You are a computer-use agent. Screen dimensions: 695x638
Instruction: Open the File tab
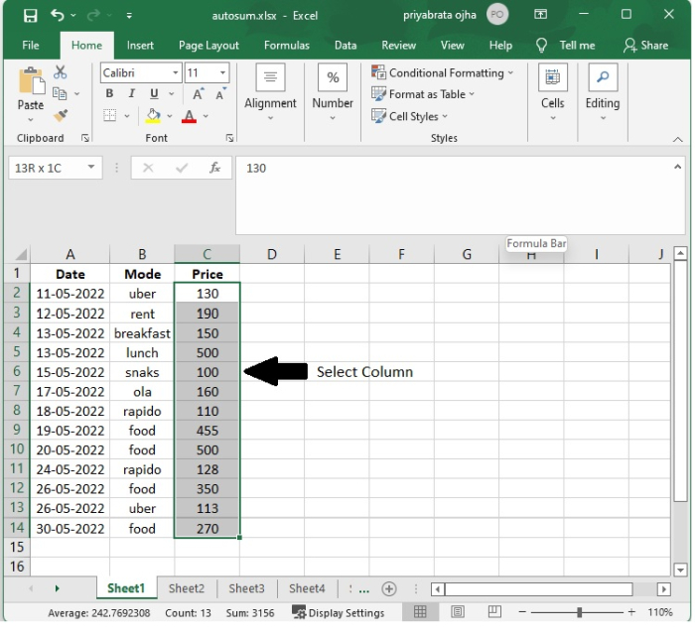pos(31,46)
